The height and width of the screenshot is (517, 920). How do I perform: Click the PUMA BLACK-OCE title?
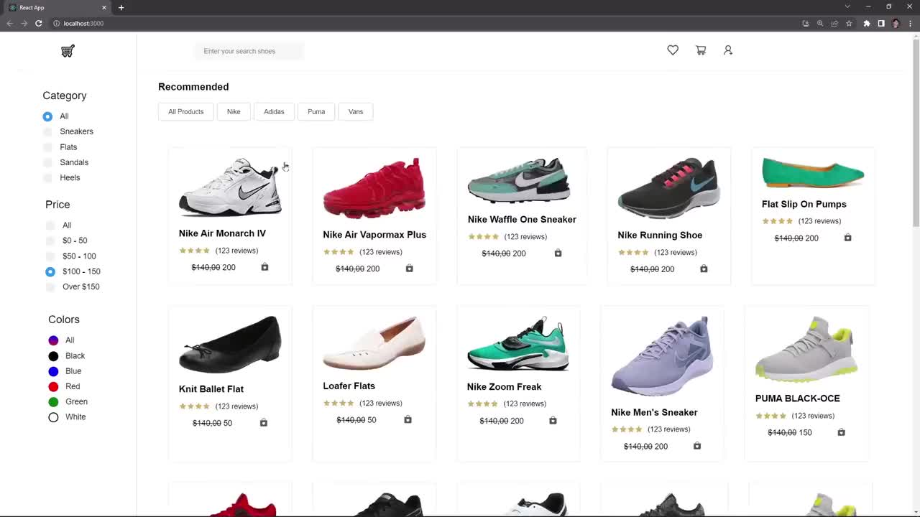[798, 399]
